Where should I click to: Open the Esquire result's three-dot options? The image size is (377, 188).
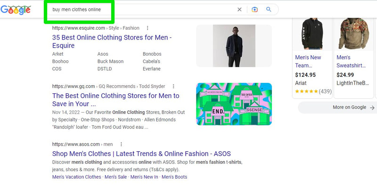tap(148, 28)
